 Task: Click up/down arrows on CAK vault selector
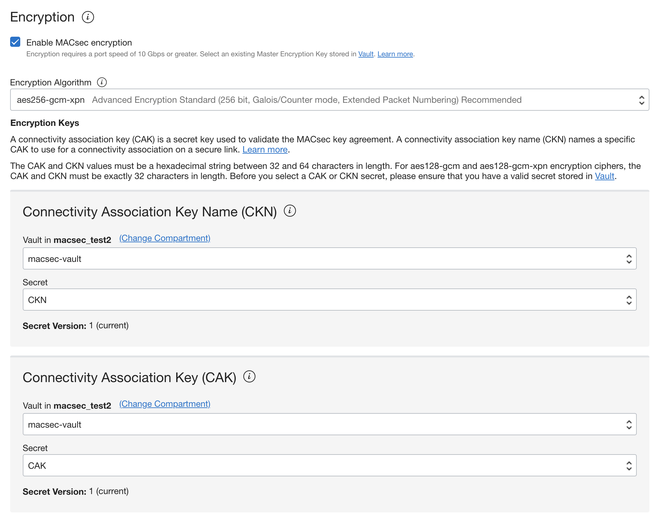(629, 424)
